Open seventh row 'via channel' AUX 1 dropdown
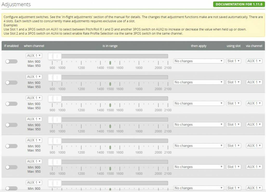Screen dimensions: 266x192 [254, 188]
